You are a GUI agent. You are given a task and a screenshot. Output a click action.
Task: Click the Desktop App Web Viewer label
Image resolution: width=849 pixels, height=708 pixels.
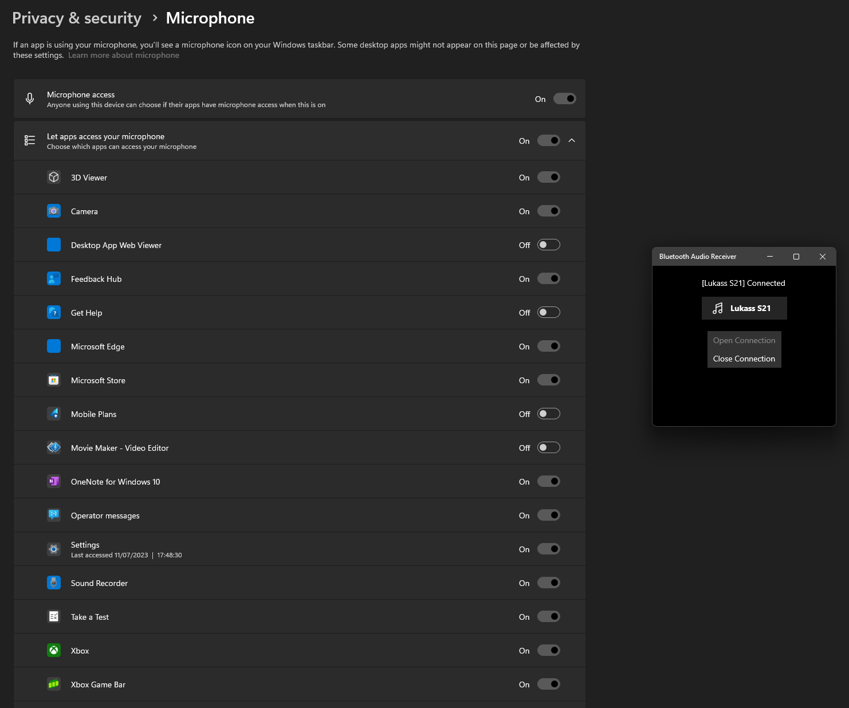(116, 245)
